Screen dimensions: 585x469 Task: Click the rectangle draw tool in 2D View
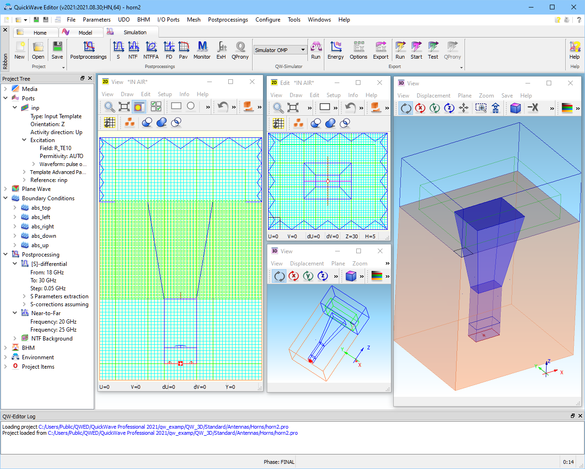176,106
